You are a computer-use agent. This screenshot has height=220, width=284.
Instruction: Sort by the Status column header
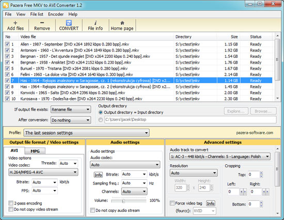point(256,37)
